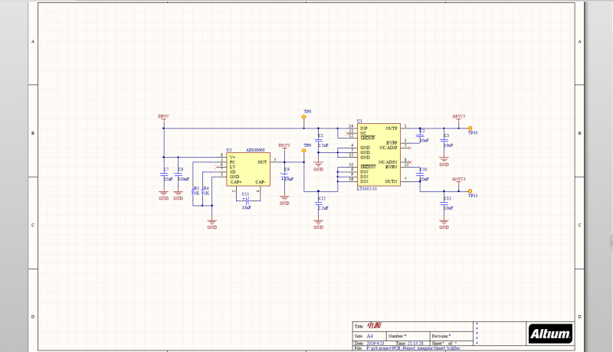This screenshot has height=352, width=613.
Task: Click the CAP- pin label on U3
Action: click(261, 182)
